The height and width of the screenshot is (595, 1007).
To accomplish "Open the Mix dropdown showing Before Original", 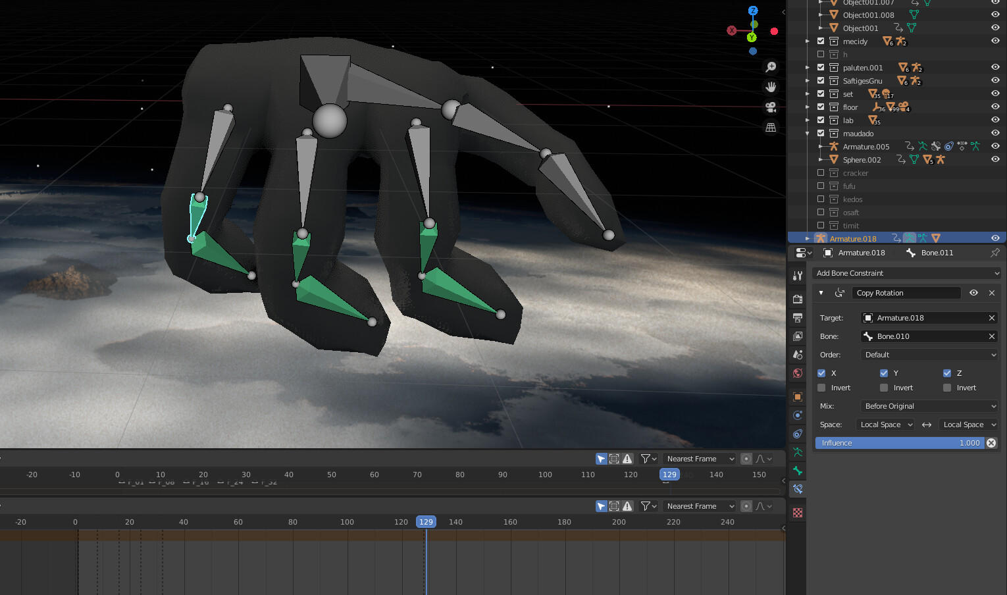I will point(930,406).
